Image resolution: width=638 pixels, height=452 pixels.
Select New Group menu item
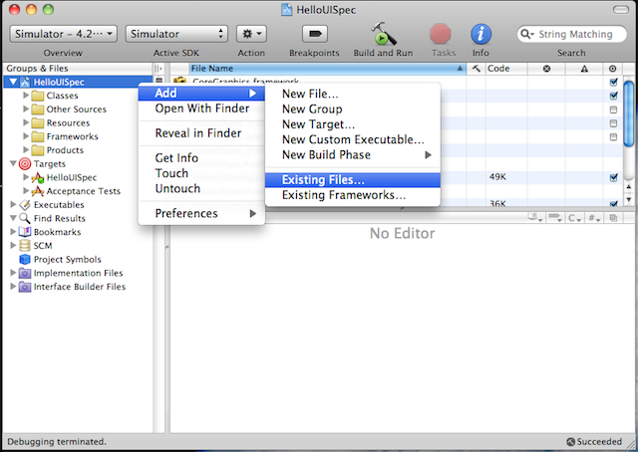[x=352, y=109]
